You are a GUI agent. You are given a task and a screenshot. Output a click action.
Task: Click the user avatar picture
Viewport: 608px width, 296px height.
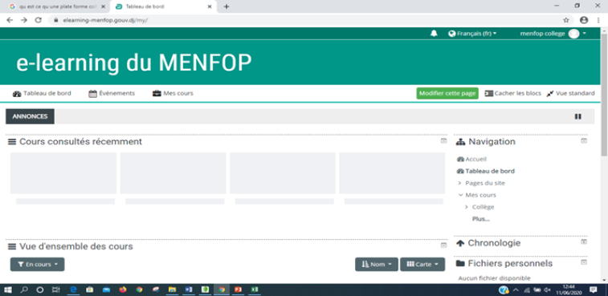(x=574, y=34)
